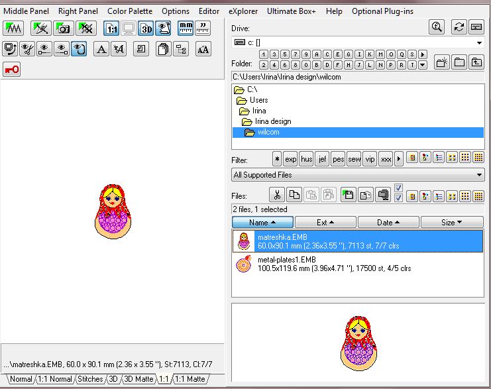Click the red key icon
Viewport: 491px width, 389px height.
pos(11,70)
